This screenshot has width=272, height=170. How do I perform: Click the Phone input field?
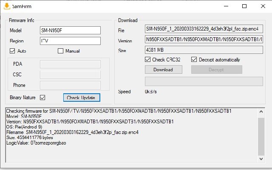click(70, 85)
